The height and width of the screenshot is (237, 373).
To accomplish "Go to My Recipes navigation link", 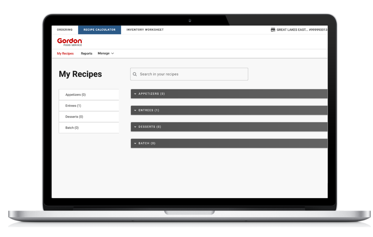I will tap(65, 54).
